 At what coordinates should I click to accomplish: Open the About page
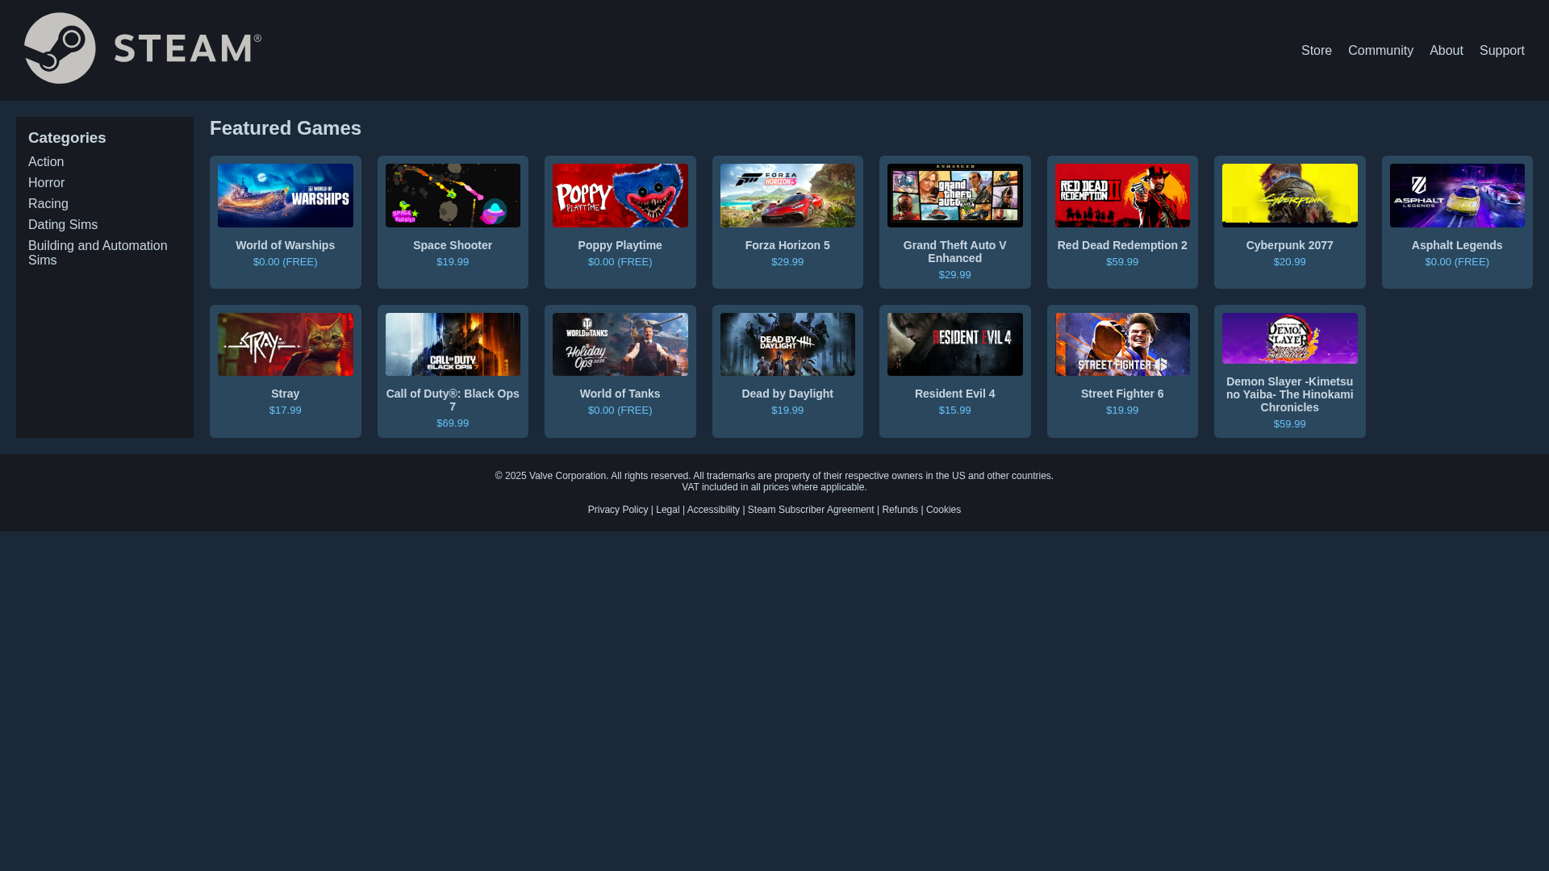pos(1446,51)
